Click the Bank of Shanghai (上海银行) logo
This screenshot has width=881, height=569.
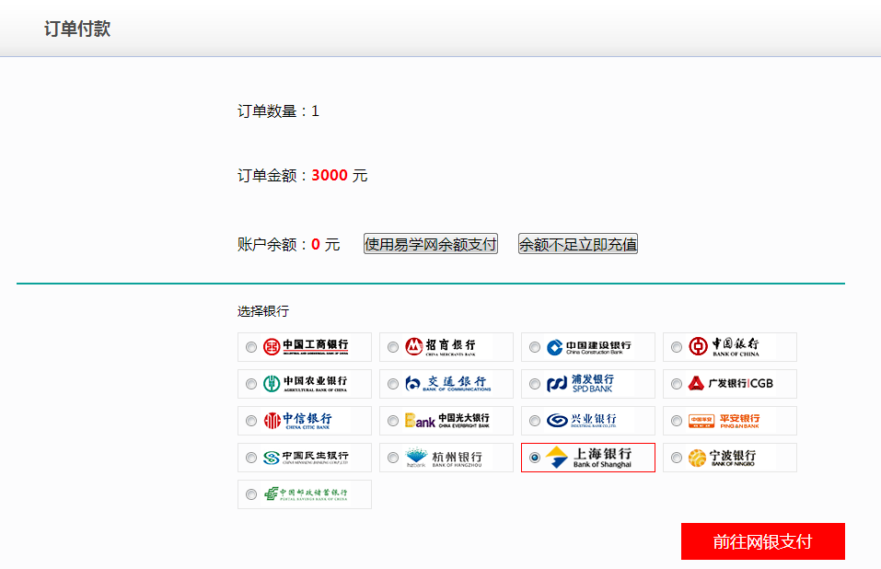589,458
